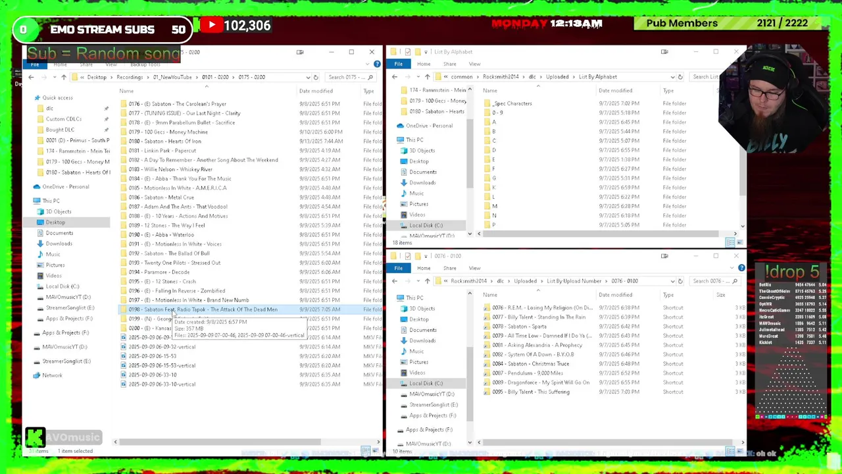842x474 pixels.
Task: Open Share tab in the 0076 - 0100 window
Action: tap(450, 268)
